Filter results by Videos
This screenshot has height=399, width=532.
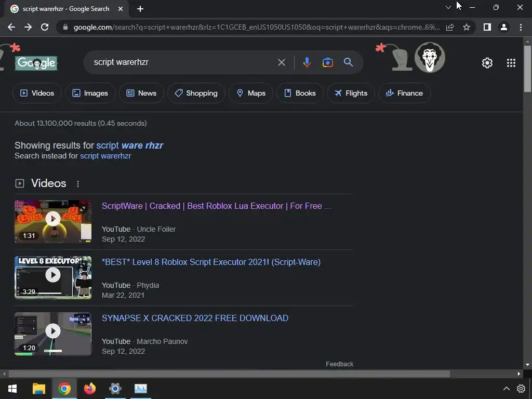(x=37, y=93)
